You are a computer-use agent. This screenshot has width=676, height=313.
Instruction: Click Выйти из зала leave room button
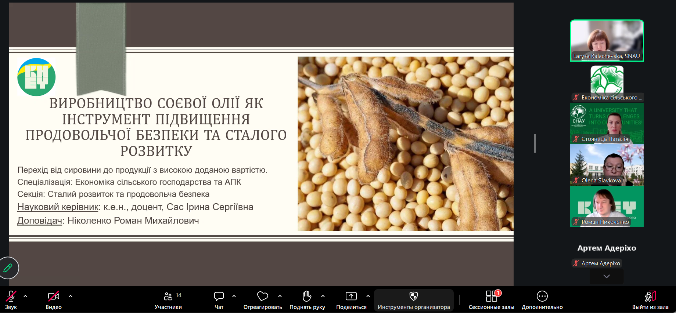click(x=650, y=299)
